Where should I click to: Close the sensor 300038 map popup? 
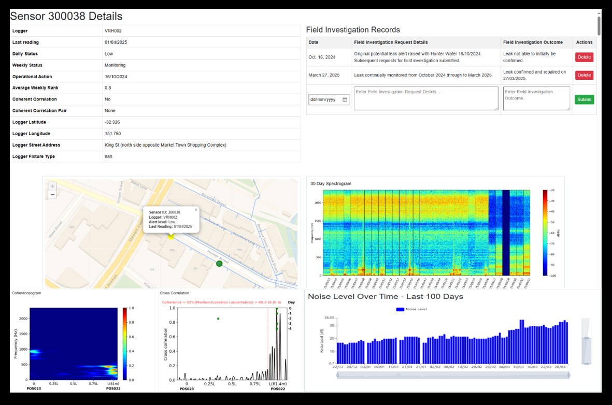(x=196, y=210)
